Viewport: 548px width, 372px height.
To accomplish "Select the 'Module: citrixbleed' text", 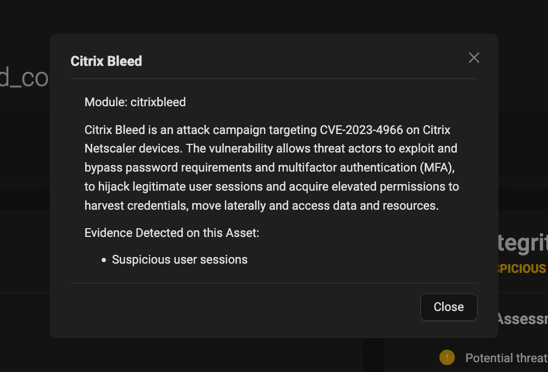I will click(x=135, y=102).
